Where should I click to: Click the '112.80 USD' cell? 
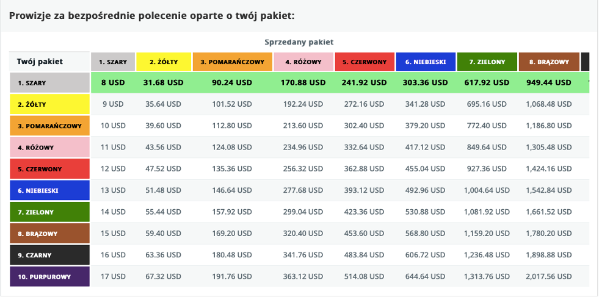coord(232,126)
